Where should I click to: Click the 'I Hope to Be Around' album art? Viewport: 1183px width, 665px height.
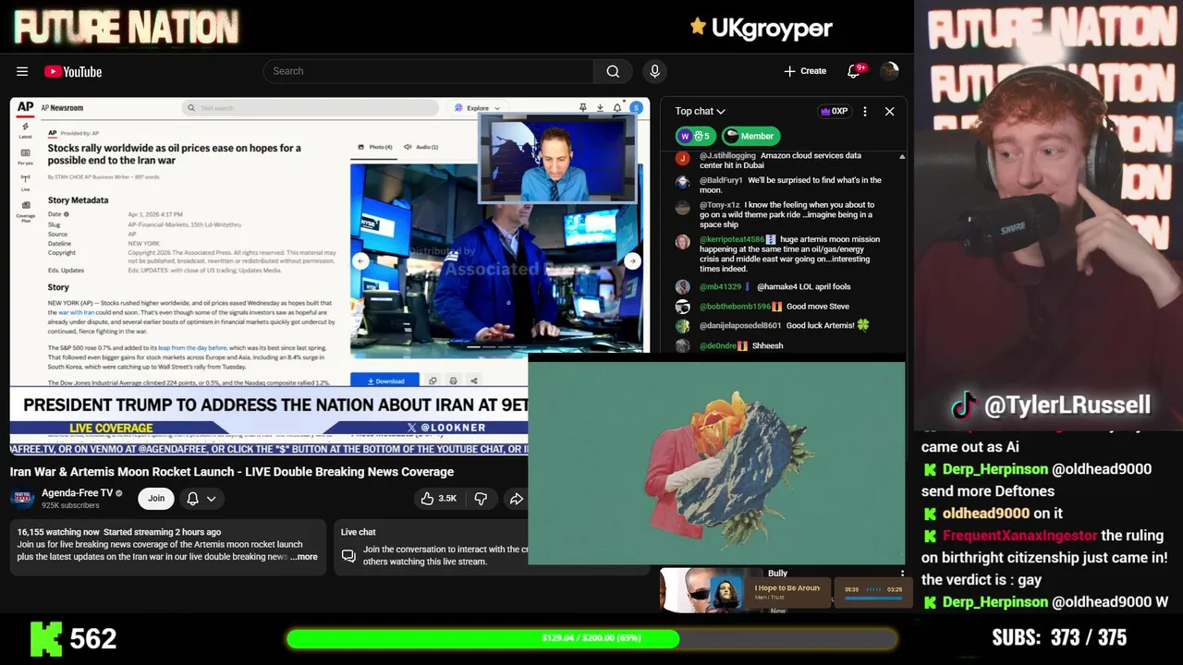coord(726,592)
